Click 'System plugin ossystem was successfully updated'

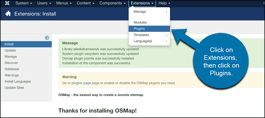[x=100, y=54]
